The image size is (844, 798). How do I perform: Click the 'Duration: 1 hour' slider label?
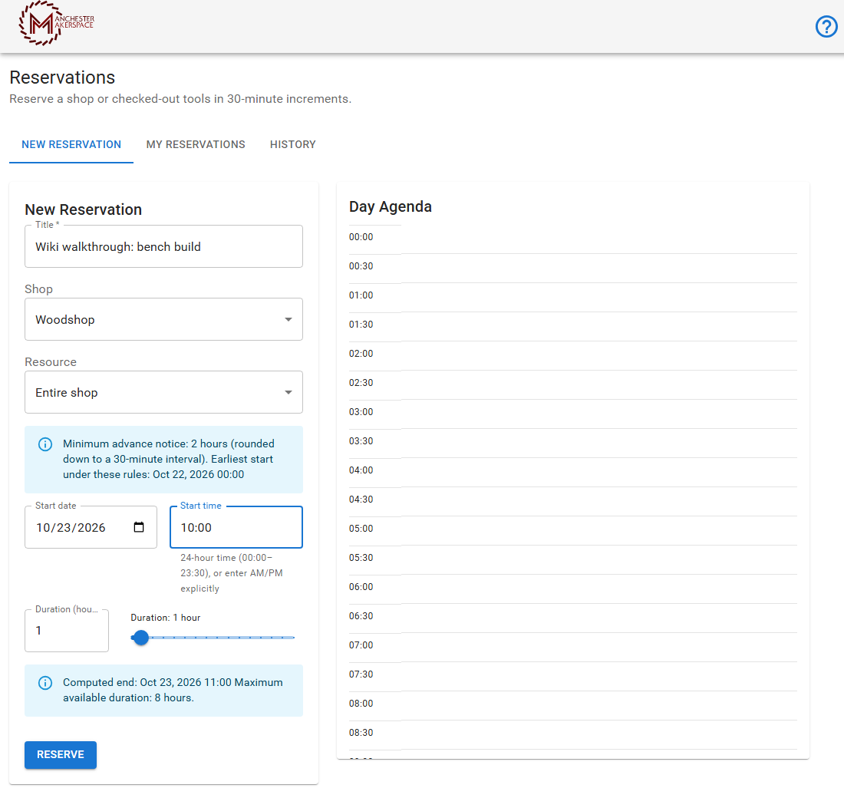click(x=165, y=618)
